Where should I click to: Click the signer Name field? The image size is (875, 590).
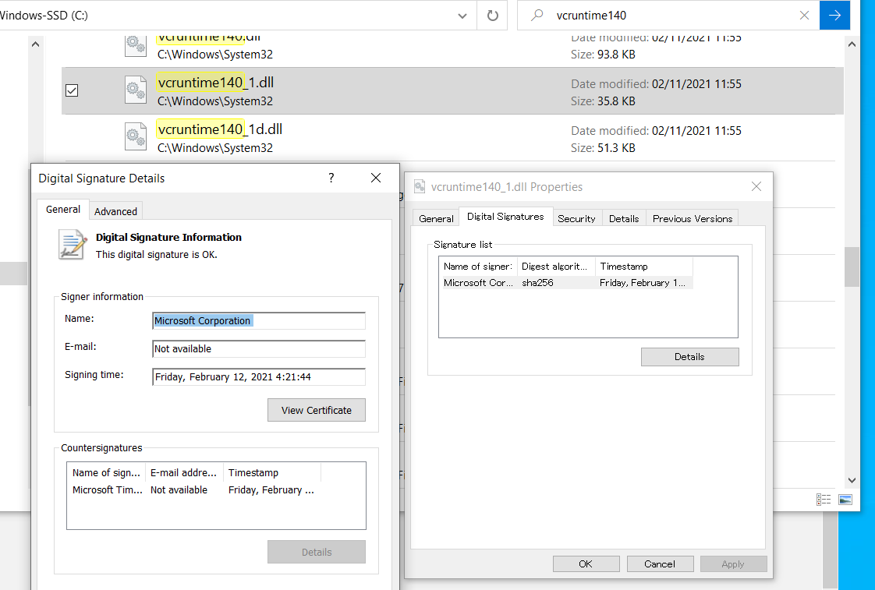tap(259, 320)
